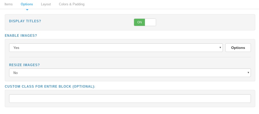Open the Enable Images dropdown showing Yes
259x114 pixels.
click(x=116, y=48)
